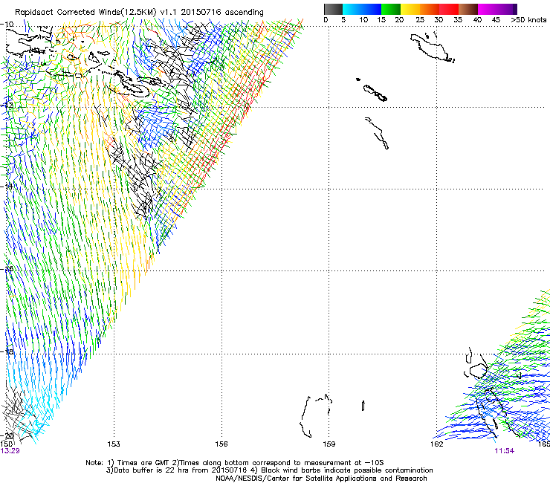Viewport: 550px width, 483px height.
Task: Click the '25' legend scale label
Action: click(x=420, y=20)
